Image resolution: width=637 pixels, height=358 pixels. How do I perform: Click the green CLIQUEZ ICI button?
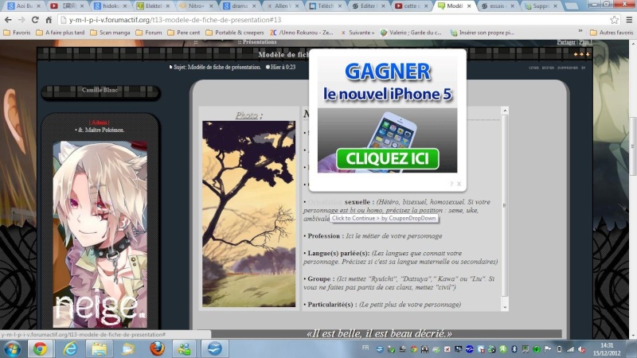pyautogui.click(x=387, y=158)
